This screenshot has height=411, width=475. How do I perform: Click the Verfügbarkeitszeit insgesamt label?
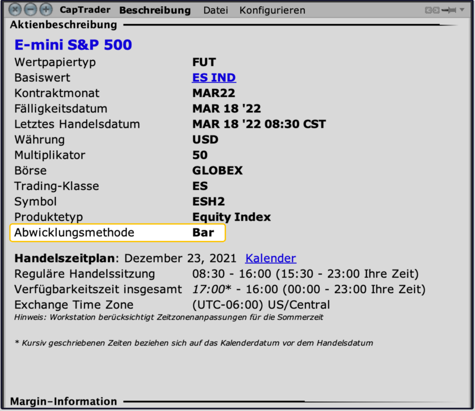tap(98, 289)
